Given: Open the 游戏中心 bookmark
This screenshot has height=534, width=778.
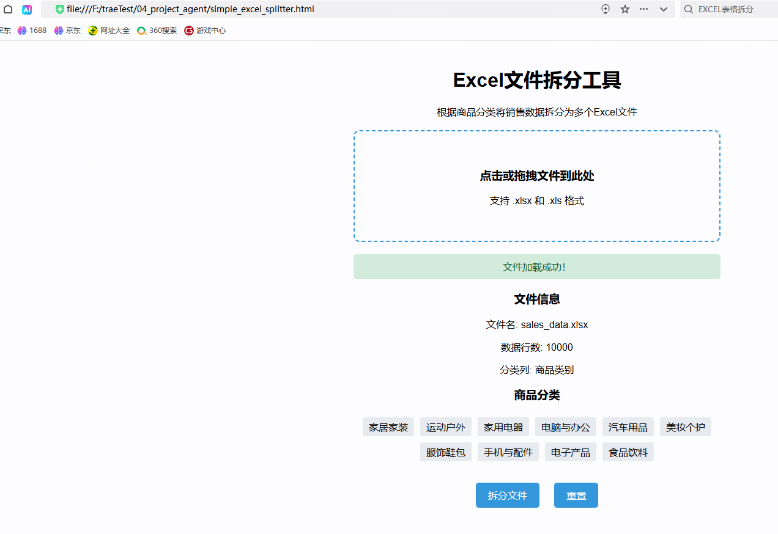Looking at the screenshot, I should [205, 30].
